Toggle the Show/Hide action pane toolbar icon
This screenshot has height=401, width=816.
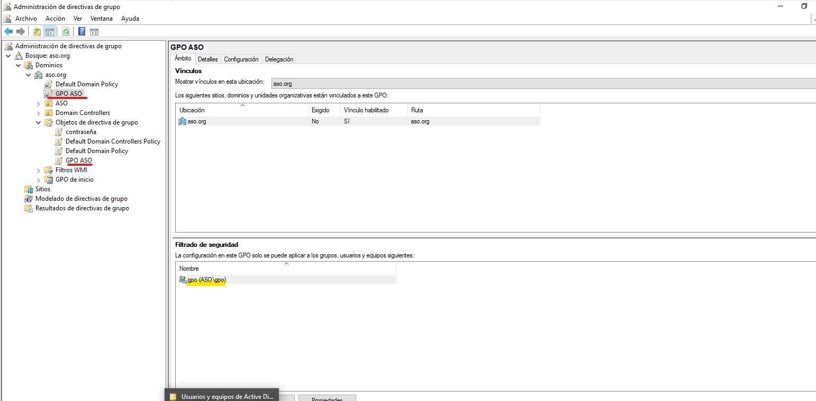(x=94, y=32)
